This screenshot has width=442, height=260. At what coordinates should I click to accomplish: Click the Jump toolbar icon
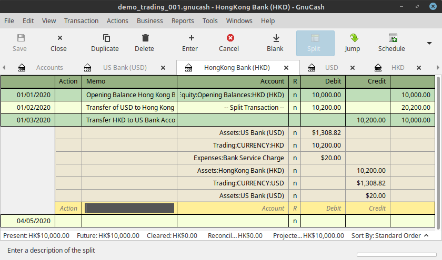[x=353, y=38]
